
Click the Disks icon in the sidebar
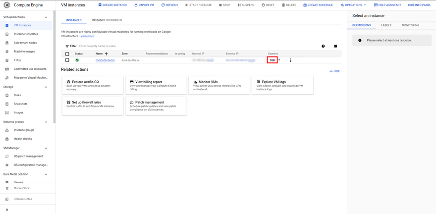7,95
